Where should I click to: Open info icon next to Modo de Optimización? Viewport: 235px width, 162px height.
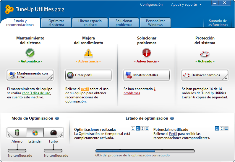click(x=57, y=118)
